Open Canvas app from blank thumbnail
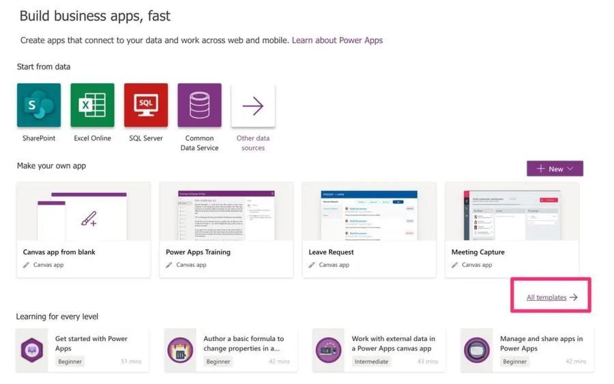The image size is (614, 384). 83,212
